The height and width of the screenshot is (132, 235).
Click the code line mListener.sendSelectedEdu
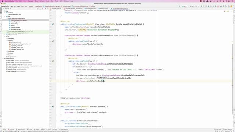(x=91, y=81)
